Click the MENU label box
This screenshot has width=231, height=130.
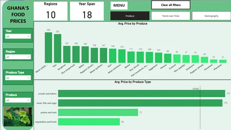[x=119, y=5]
